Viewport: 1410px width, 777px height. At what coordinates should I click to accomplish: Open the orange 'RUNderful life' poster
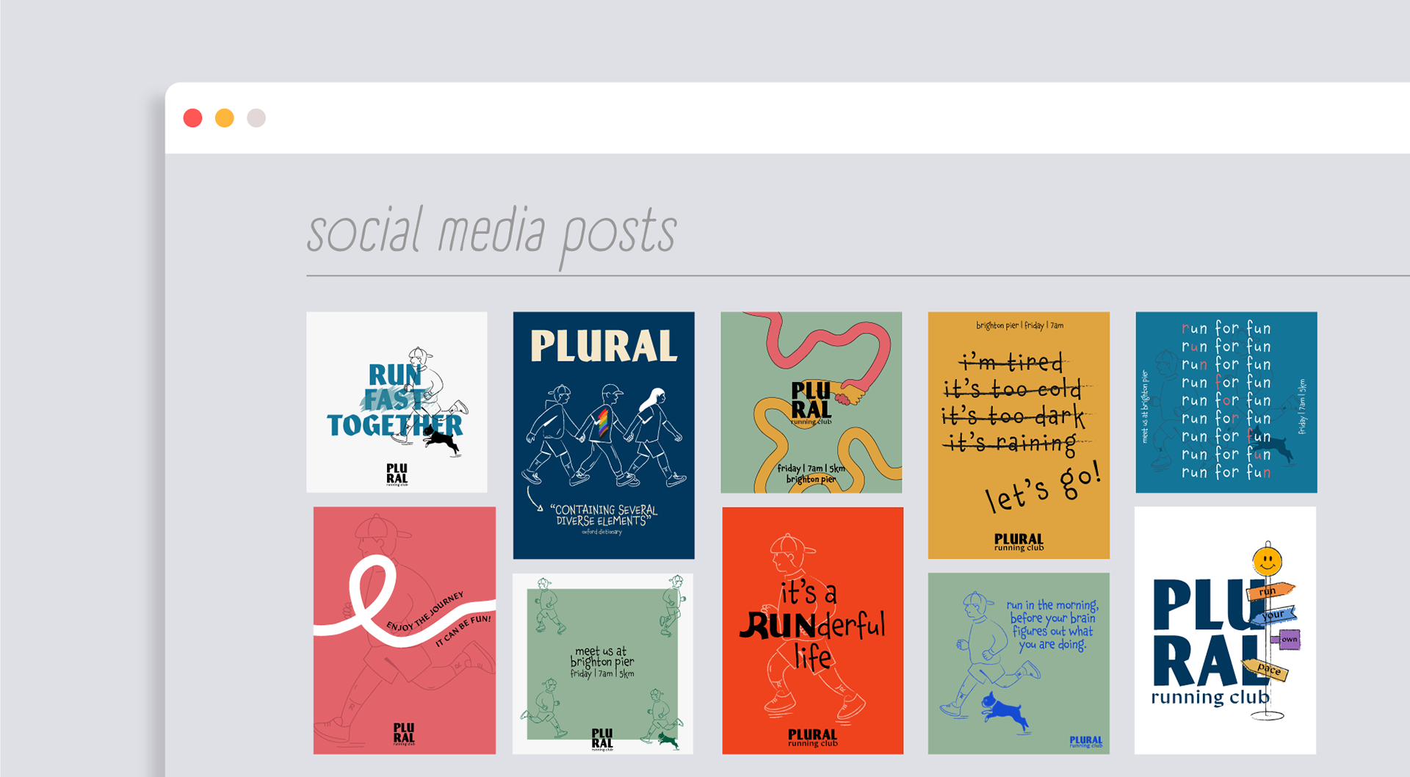click(x=813, y=630)
